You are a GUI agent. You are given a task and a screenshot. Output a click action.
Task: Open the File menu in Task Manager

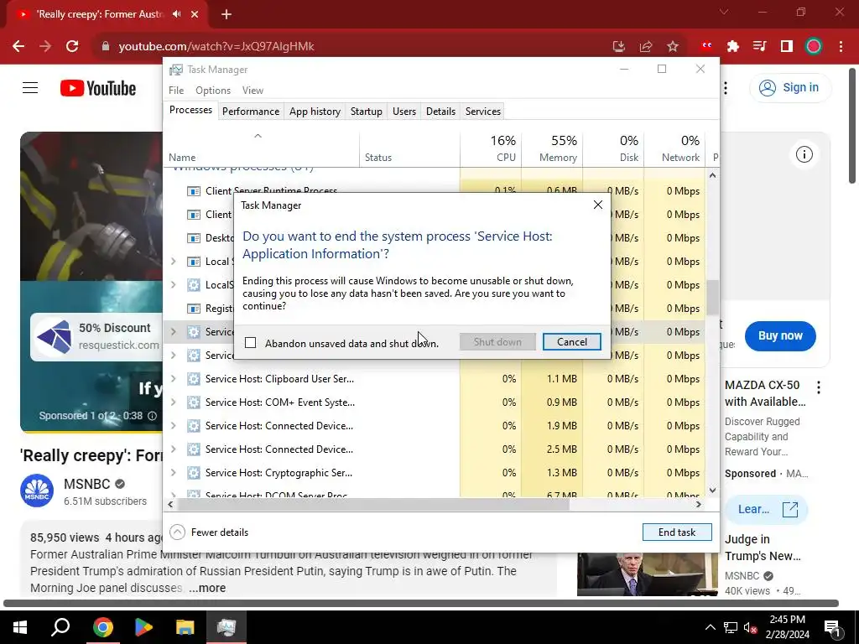tap(176, 91)
